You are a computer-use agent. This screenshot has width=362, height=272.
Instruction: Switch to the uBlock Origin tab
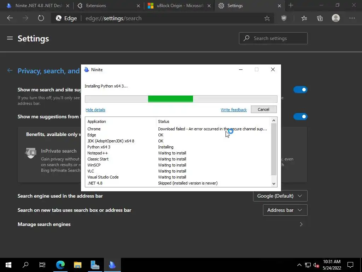(x=179, y=6)
